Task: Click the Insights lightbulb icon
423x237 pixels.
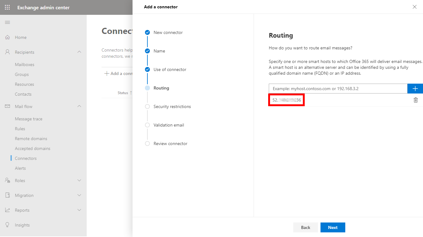Action: (x=7, y=225)
